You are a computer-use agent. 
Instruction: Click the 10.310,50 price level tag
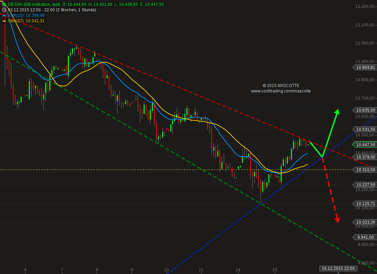click(365, 170)
